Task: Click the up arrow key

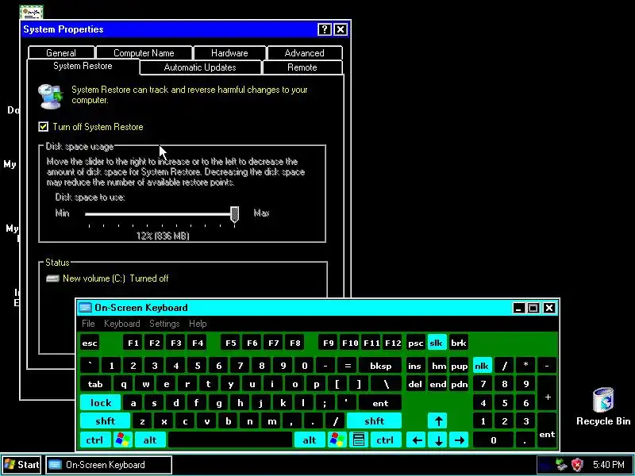Action: pos(438,421)
